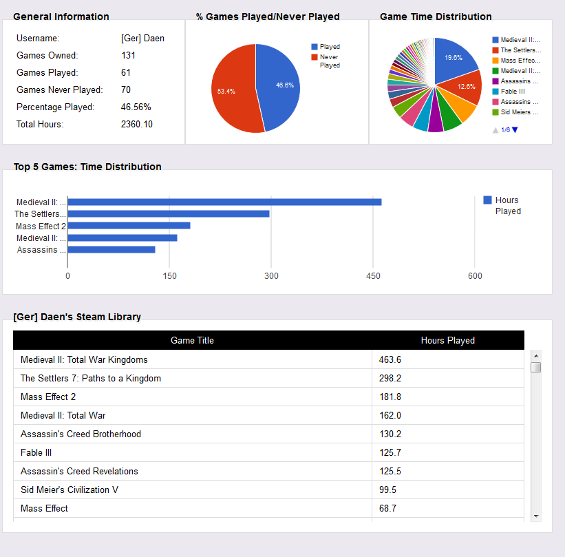Select the 46.6% played pie slice
Viewport: 565px width, 557px height.
(x=279, y=87)
